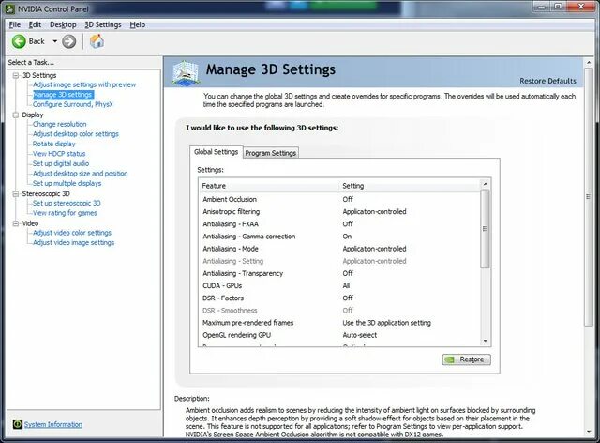Click the Back button label
Image resolution: width=600 pixels, height=443 pixels.
pyautogui.click(x=37, y=41)
